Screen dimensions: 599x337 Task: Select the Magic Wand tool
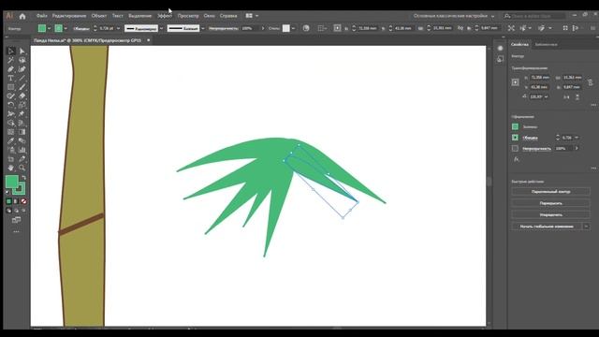(x=10, y=60)
